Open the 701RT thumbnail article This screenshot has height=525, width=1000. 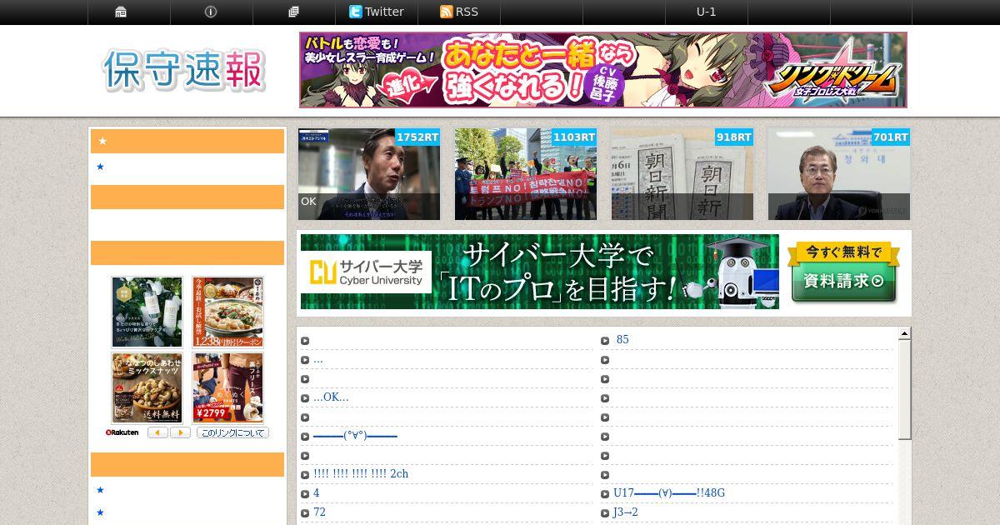click(839, 174)
